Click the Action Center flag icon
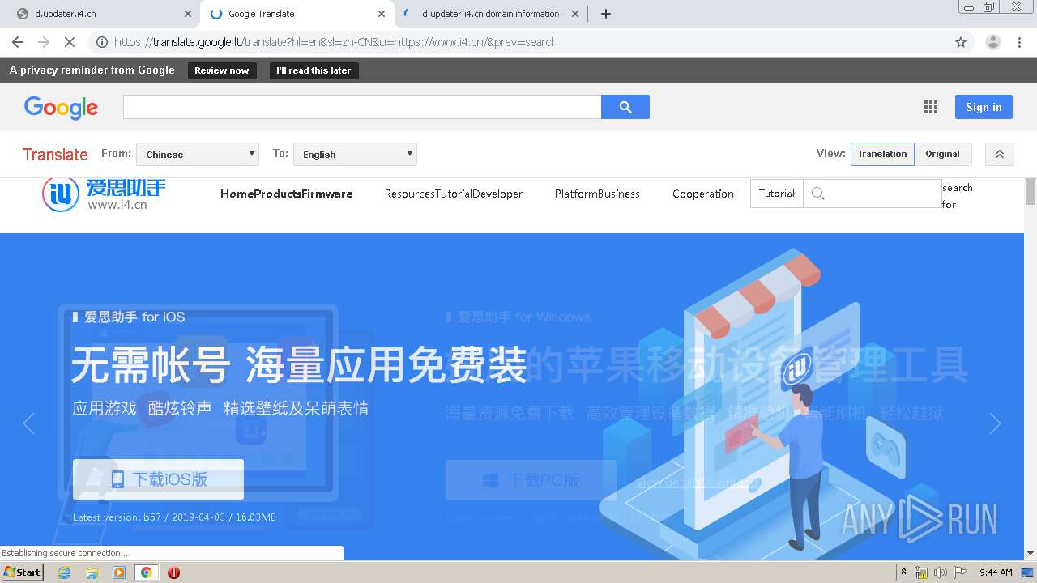 pos(960,572)
